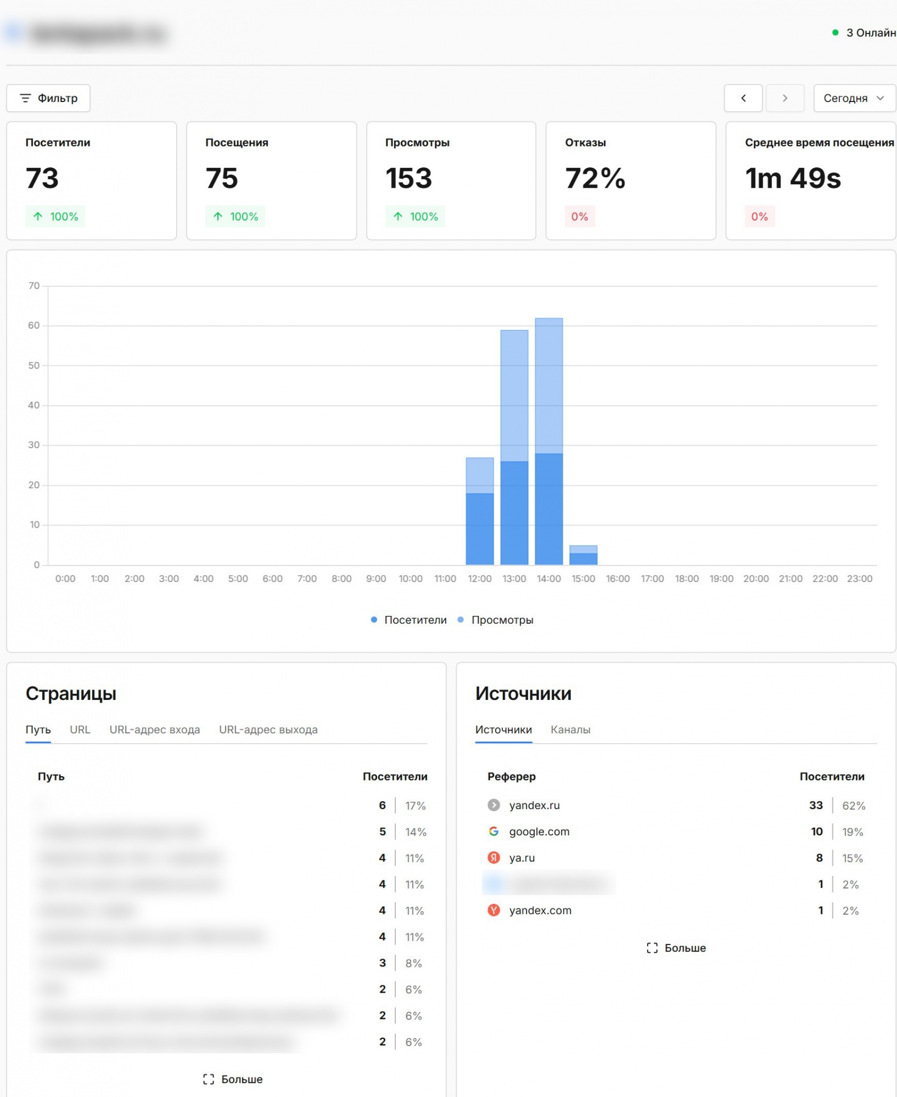Screen dimensions: 897x1097
Task: Expand the Сегодня date range dropdown
Action: [x=854, y=98]
